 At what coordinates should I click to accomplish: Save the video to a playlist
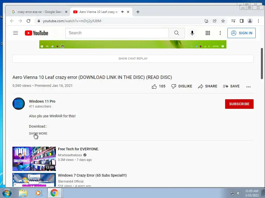[x=231, y=86]
